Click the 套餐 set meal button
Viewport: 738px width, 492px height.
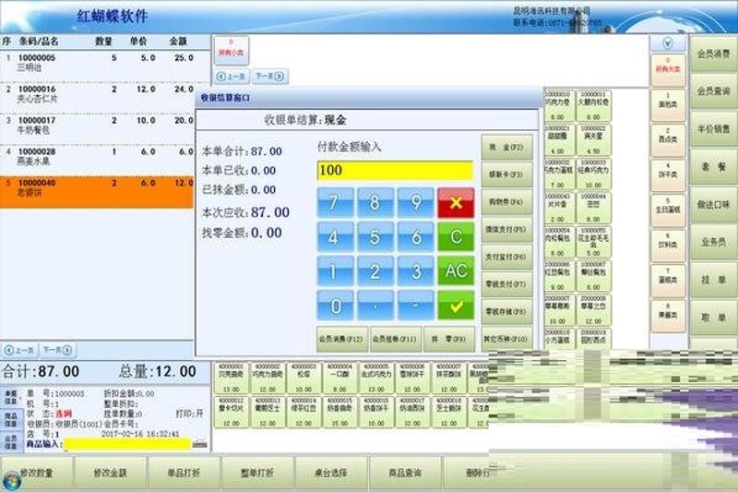(x=713, y=167)
